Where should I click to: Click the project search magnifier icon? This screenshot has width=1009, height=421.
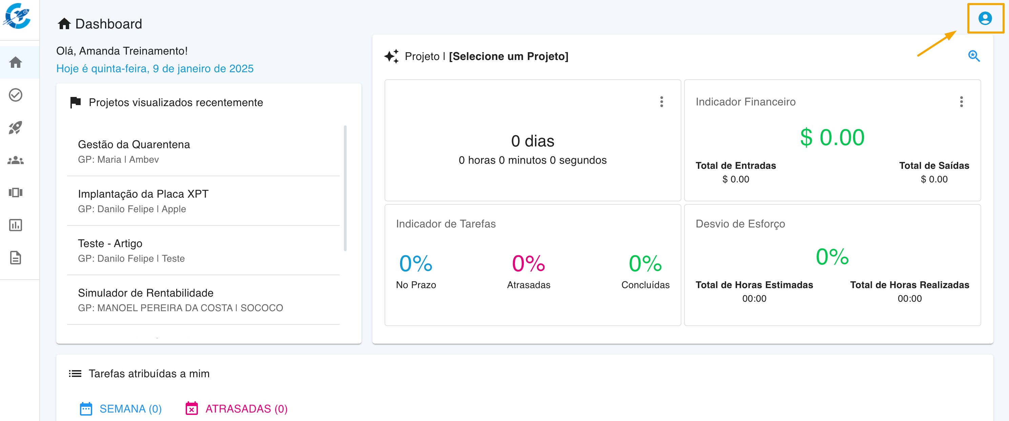973,56
